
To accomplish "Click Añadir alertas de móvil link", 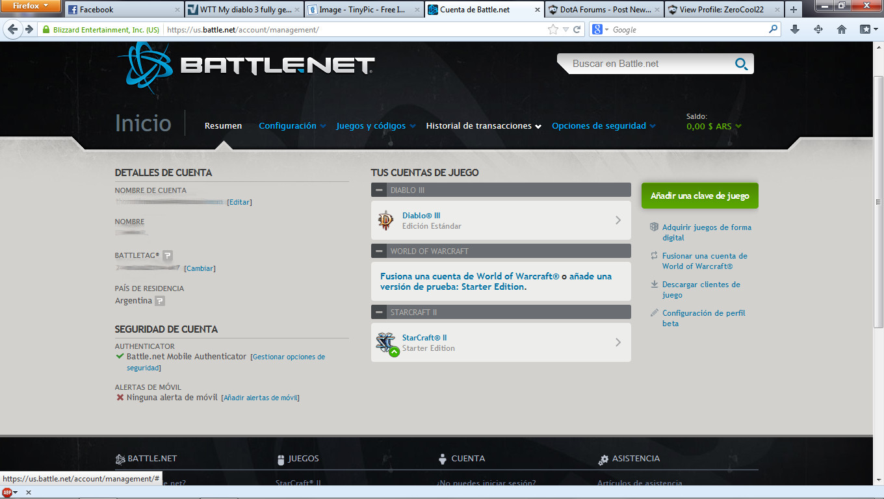I will (x=260, y=398).
